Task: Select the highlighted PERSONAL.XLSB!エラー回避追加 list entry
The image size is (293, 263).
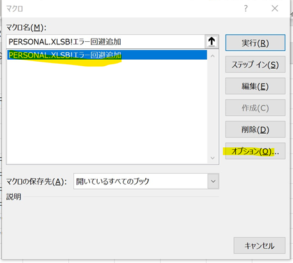Action: pos(107,55)
